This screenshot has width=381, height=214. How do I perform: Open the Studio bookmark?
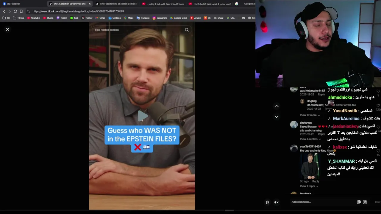[48, 18]
